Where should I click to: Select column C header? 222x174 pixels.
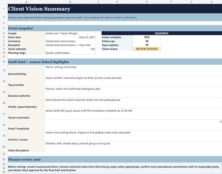[x=98, y=2]
